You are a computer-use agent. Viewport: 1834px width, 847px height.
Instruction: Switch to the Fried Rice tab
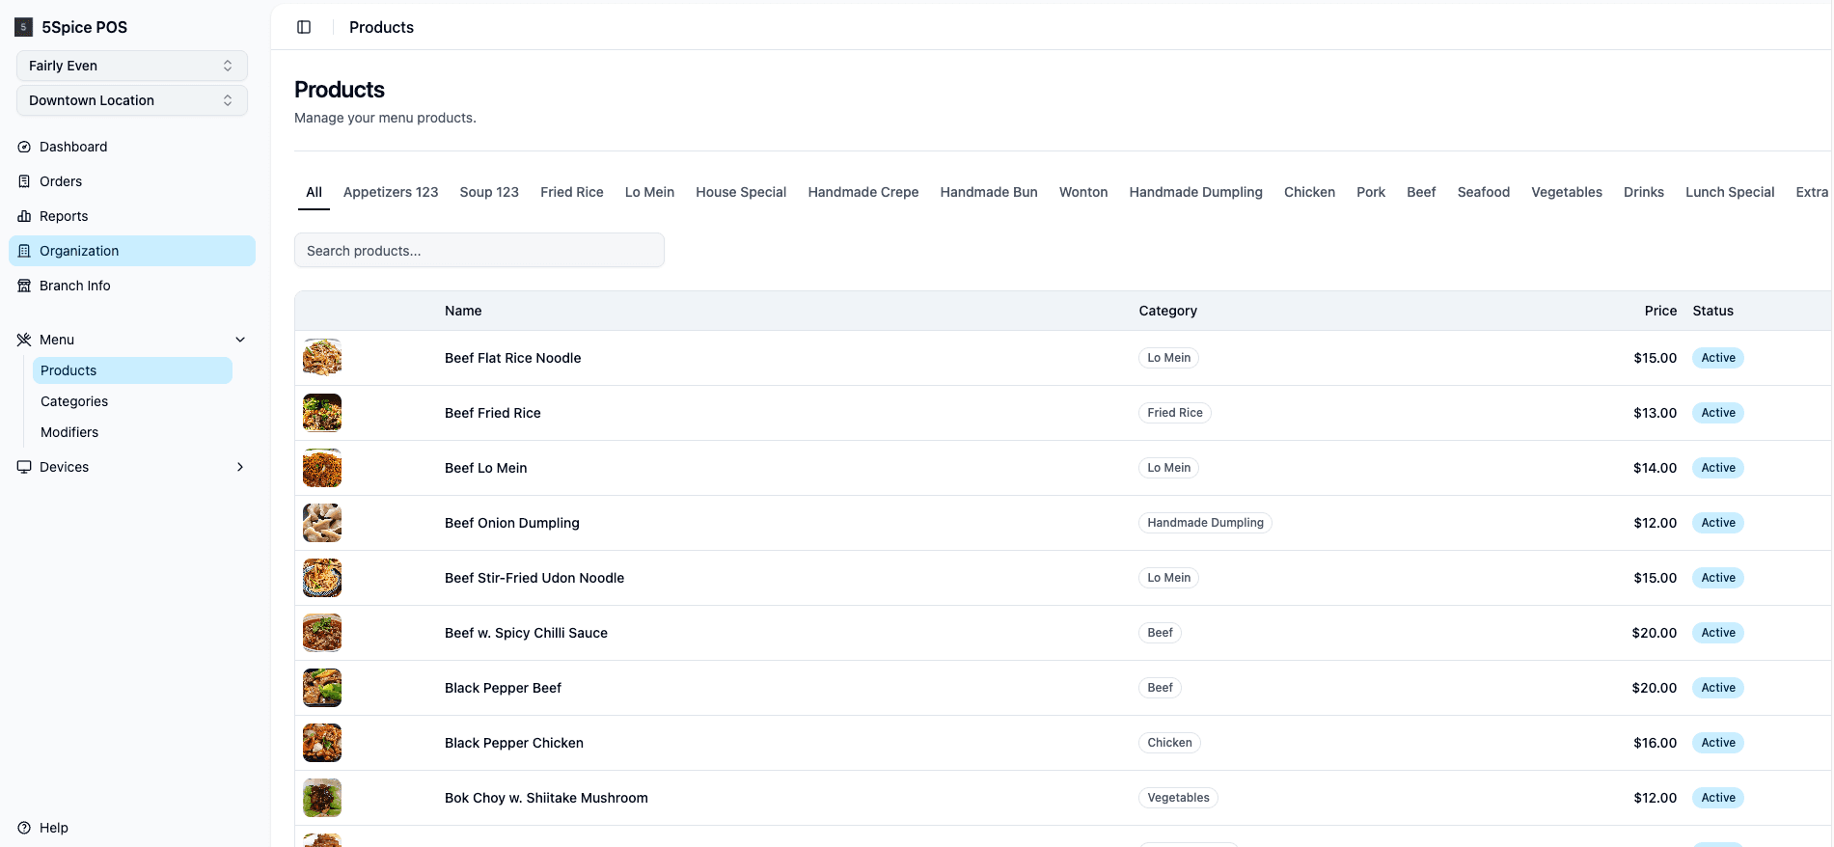click(572, 192)
